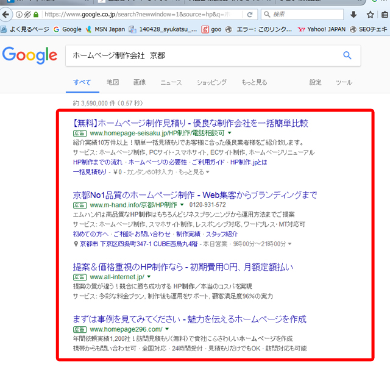Screen dimensions: 390x367
Task: Select the すべて results tab
Action: tap(82, 82)
